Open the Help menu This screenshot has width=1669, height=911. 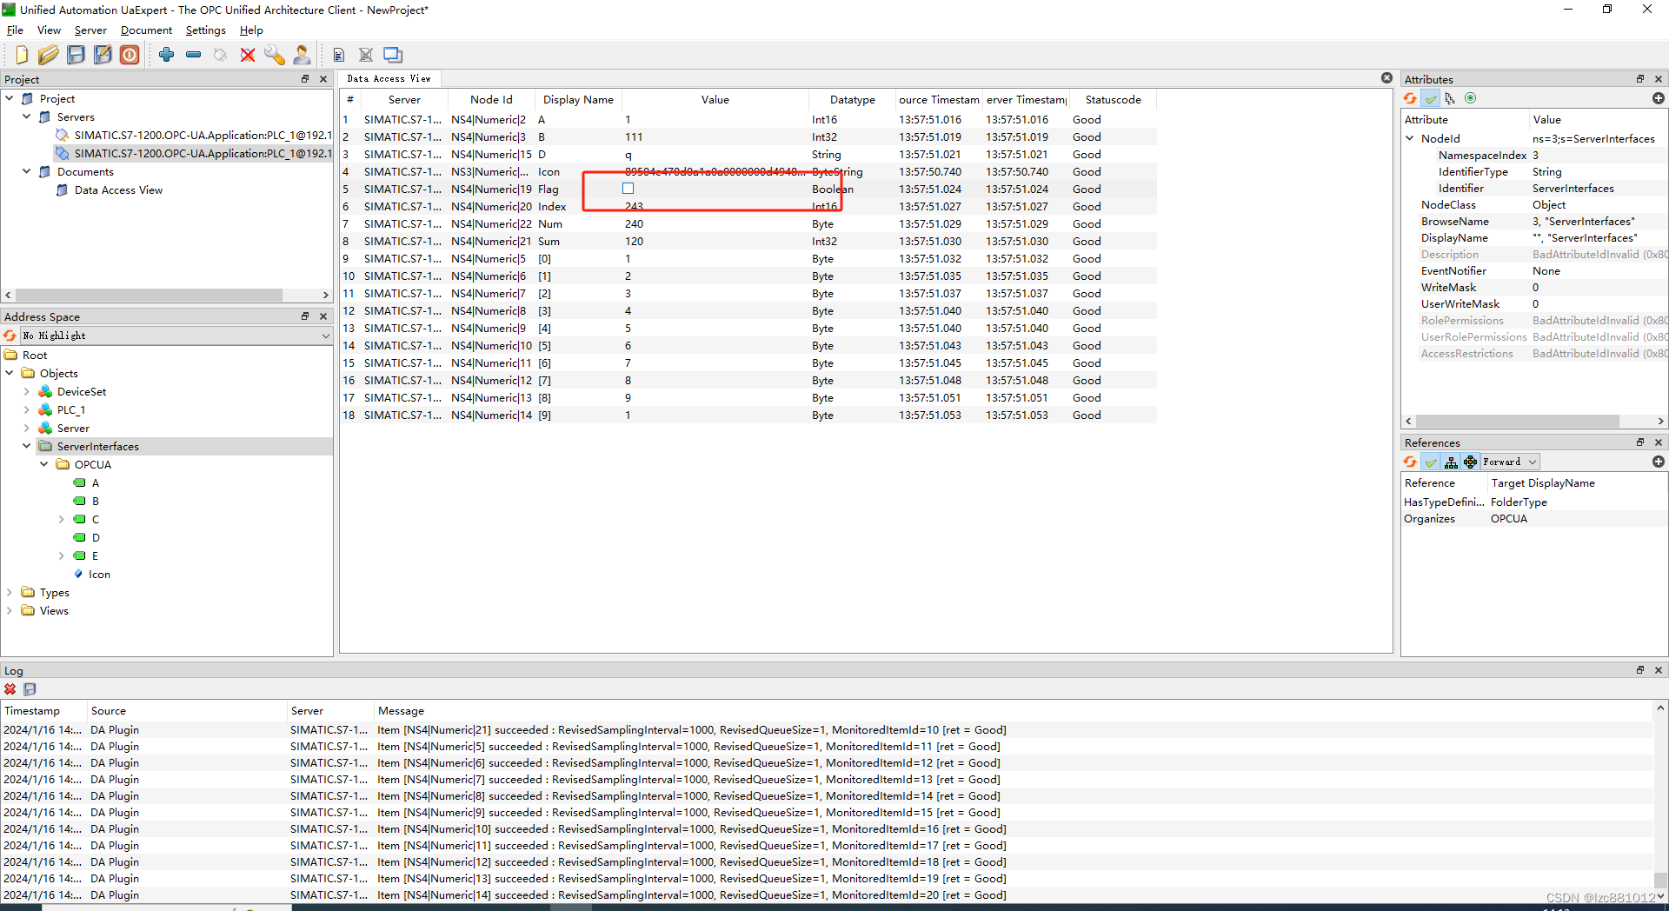[251, 30]
